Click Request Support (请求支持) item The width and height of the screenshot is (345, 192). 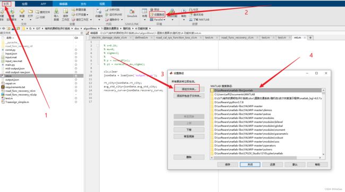pos(196,14)
